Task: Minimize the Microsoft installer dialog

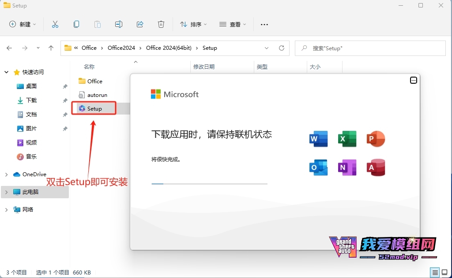Action: (x=413, y=80)
